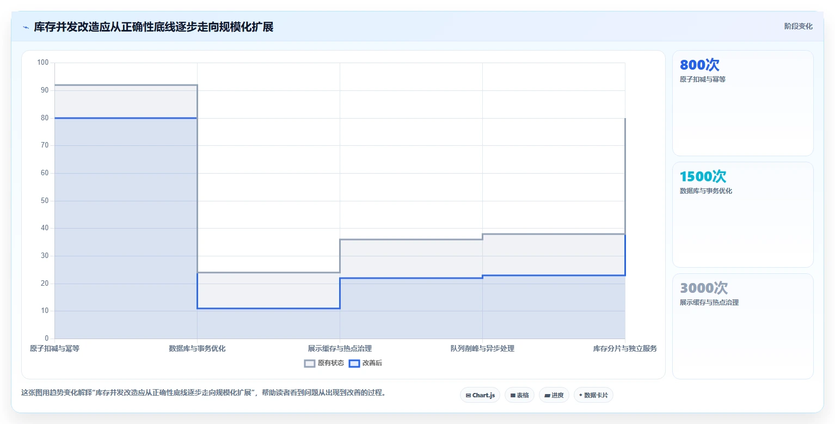The image size is (835, 424).
Task: Click the 队列削峰与异步处理 x-axis label
Action: coord(482,348)
